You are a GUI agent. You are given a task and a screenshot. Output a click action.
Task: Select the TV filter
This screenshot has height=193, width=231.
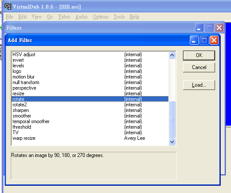(90, 133)
